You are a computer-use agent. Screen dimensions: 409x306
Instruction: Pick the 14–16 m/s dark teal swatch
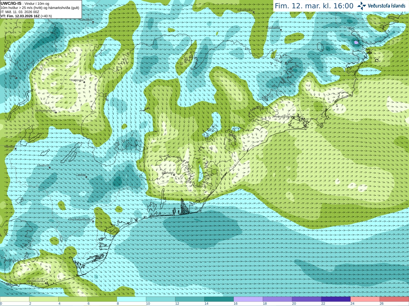(219, 299)
